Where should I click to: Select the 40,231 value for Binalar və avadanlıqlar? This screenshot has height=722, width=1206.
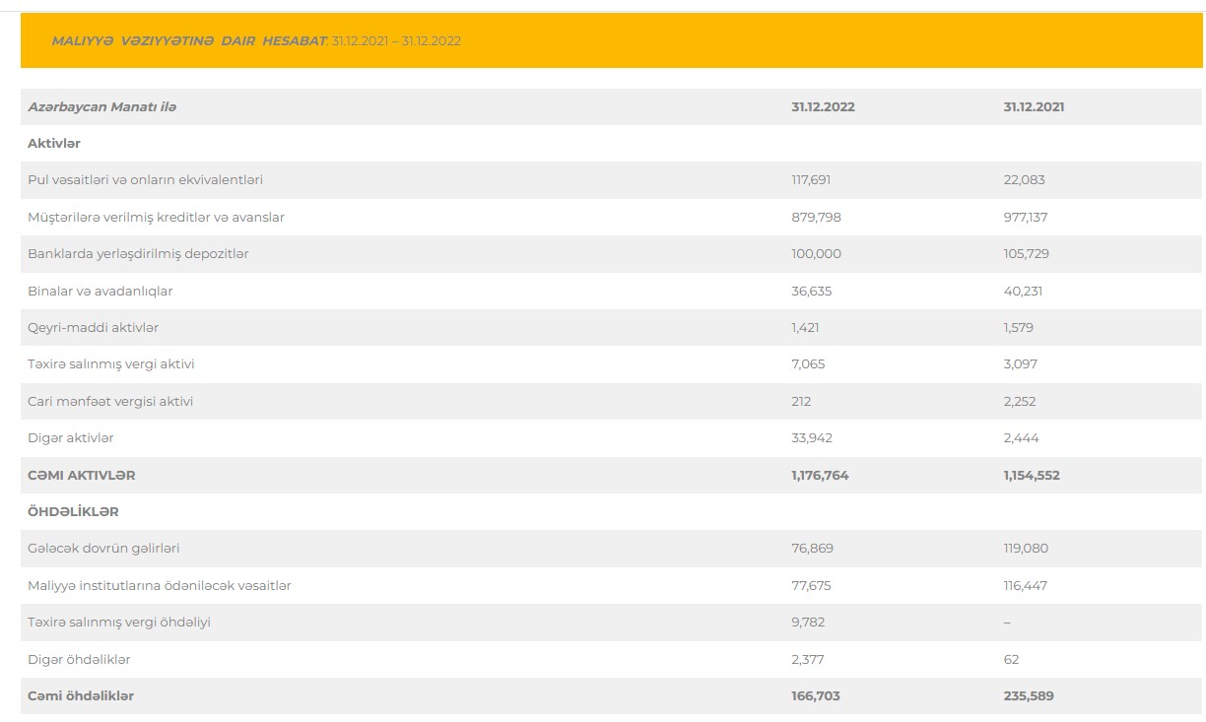(x=1023, y=292)
